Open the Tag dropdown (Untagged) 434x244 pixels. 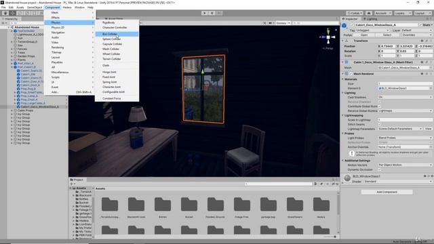click(372, 30)
